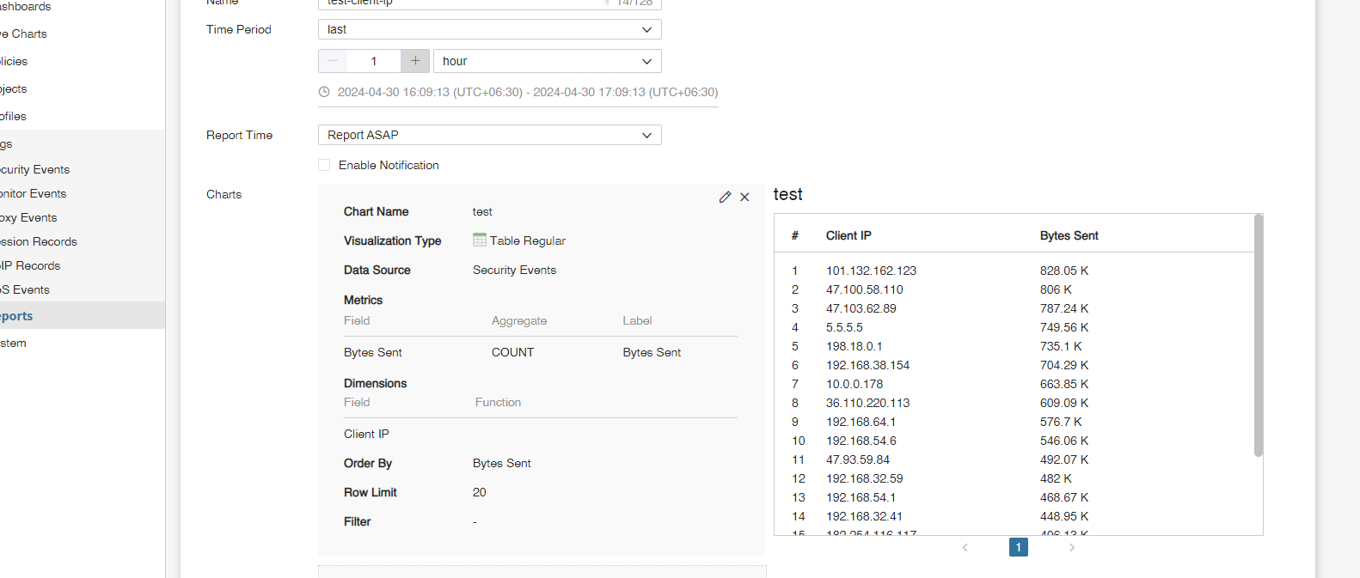The height and width of the screenshot is (578, 1360).
Task: Expand the Report Time dropdown
Action: (489, 135)
